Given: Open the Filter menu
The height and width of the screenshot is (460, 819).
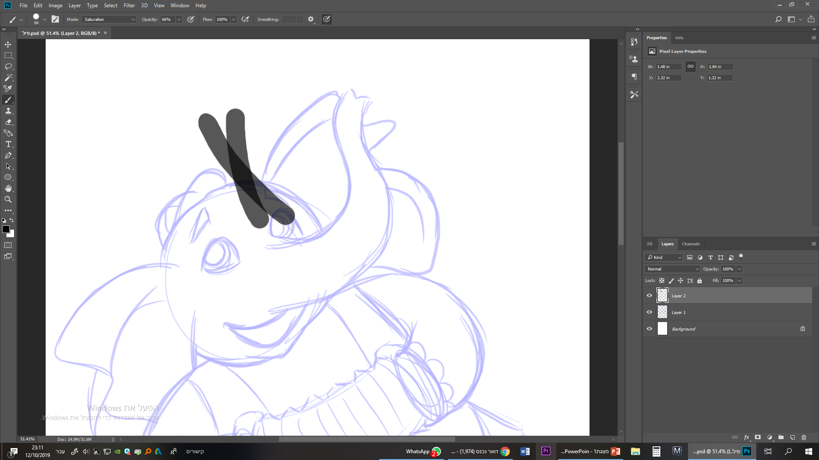Looking at the screenshot, I should coord(129,6).
